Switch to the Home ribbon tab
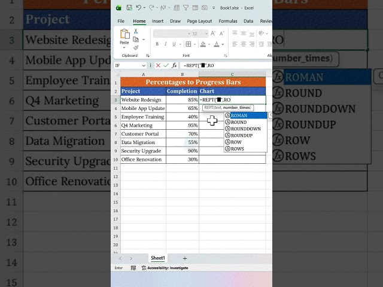Screen dimensions: 383x287 (x=139, y=22)
